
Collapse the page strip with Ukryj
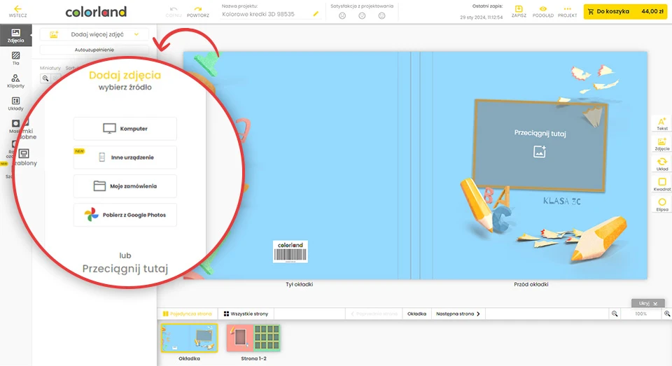coord(647,303)
